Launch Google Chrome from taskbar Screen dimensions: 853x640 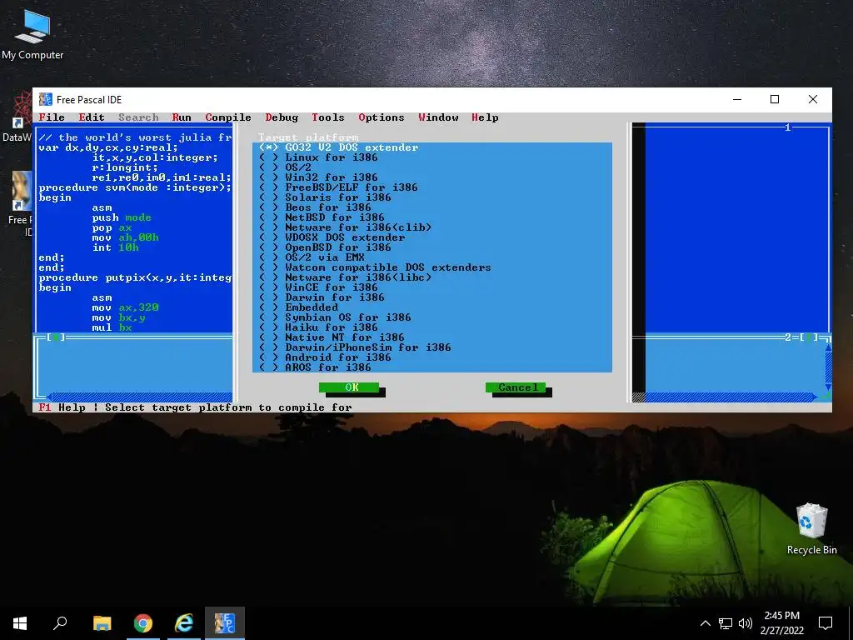[143, 623]
